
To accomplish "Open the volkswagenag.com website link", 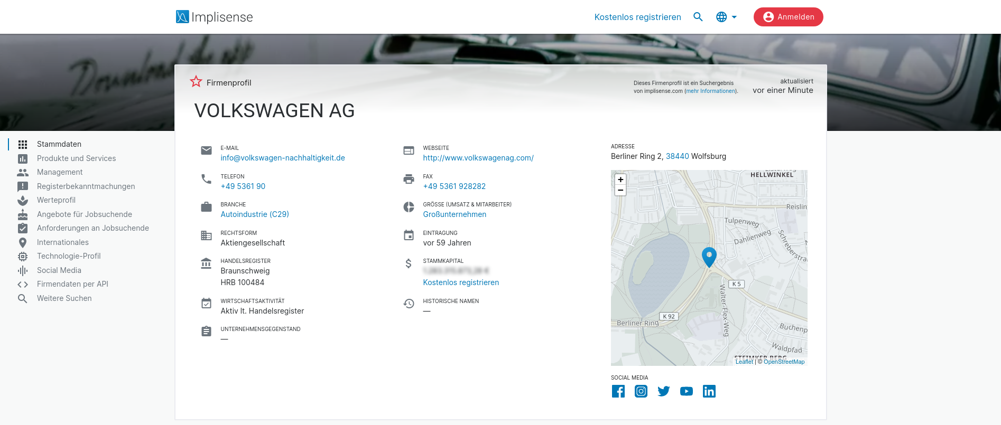I will 478,158.
